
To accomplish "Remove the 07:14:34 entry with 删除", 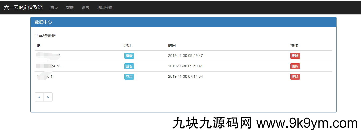I will coord(295,77).
